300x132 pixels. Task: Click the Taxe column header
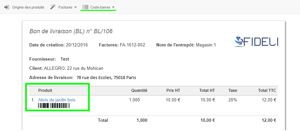pos(233,91)
